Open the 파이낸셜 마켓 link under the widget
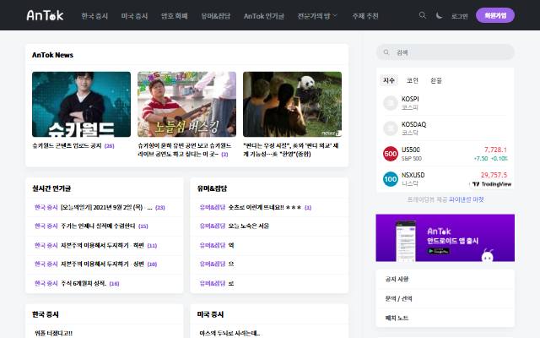 (467, 199)
